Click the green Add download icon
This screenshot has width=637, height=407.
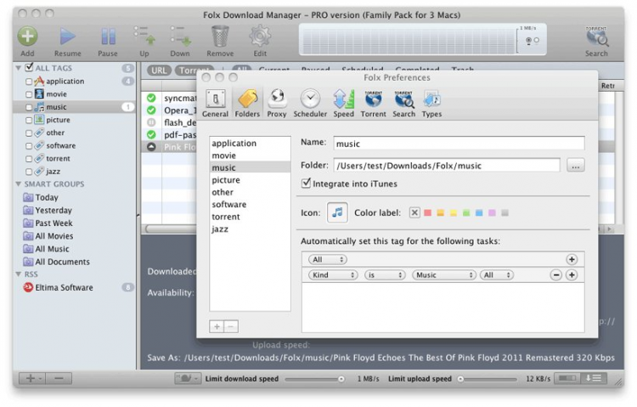[x=27, y=37]
